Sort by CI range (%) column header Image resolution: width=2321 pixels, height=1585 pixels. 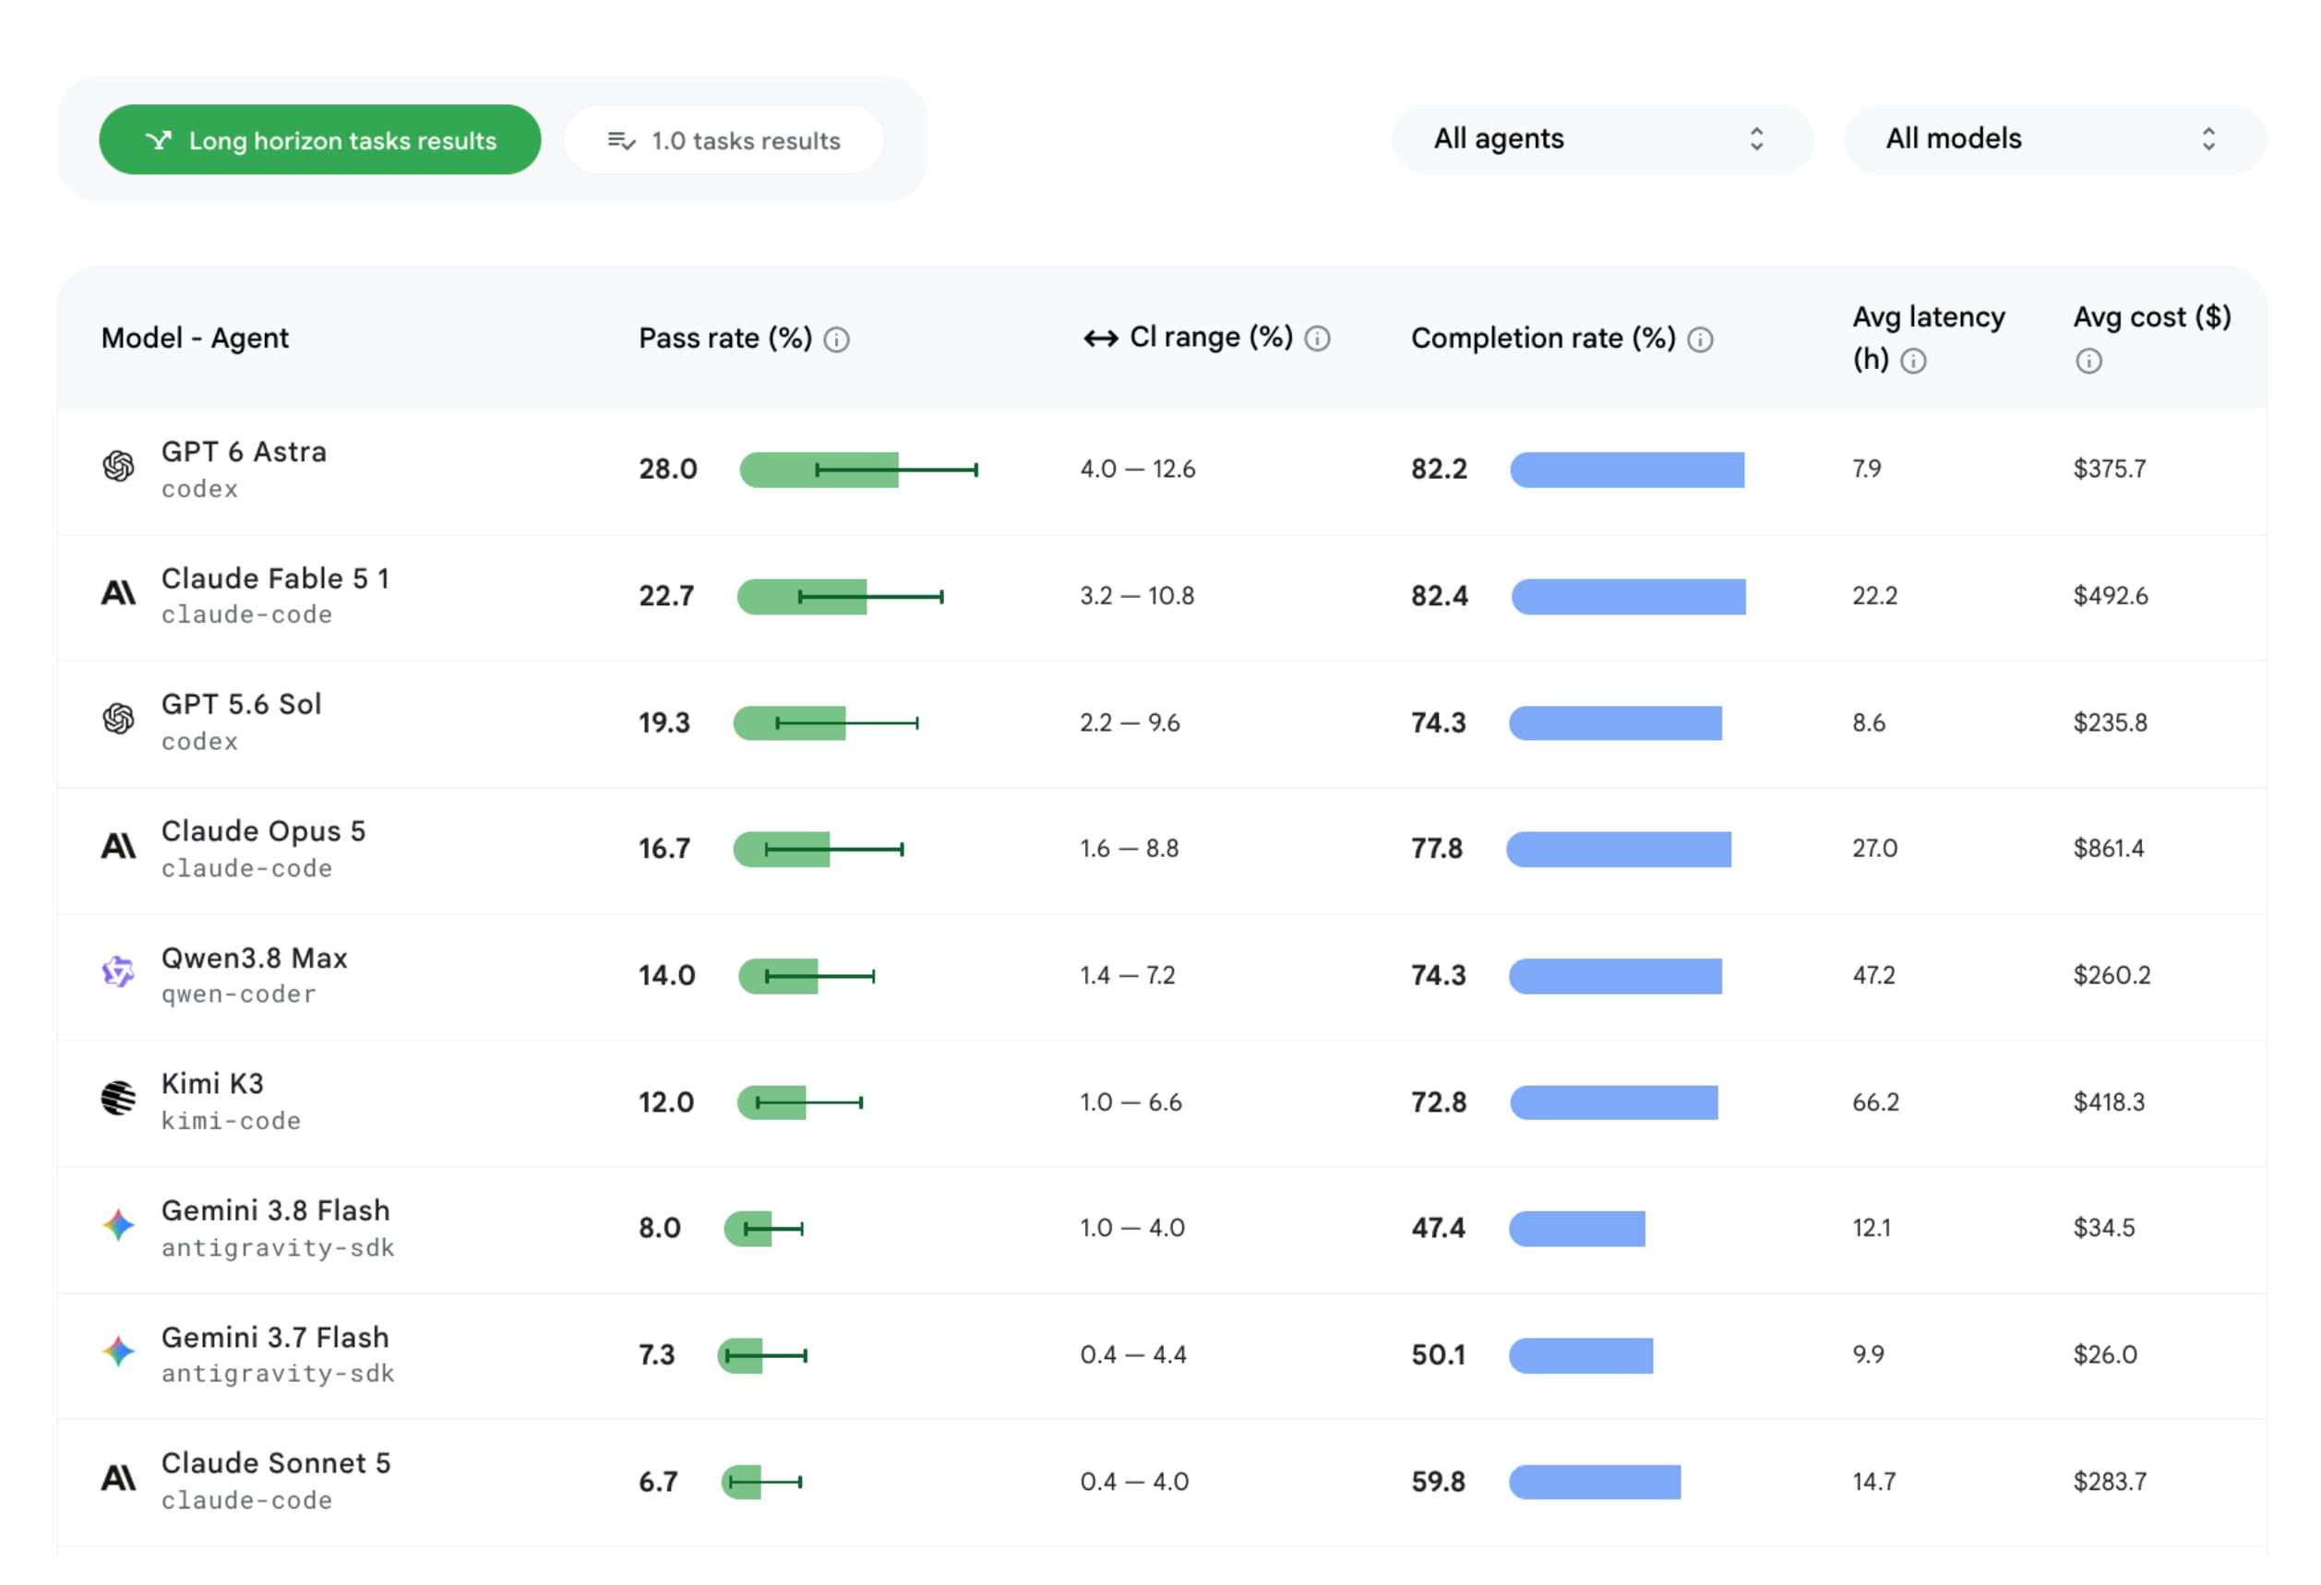1211,338
